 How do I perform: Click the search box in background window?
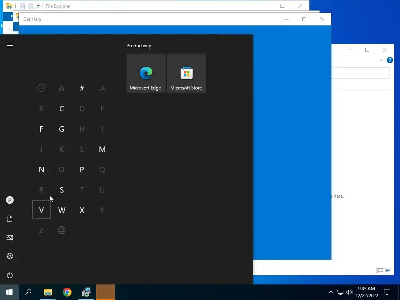tap(360, 73)
